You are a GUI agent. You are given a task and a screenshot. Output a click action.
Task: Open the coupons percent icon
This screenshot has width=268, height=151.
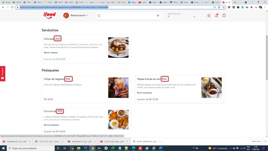click(x=209, y=15)
